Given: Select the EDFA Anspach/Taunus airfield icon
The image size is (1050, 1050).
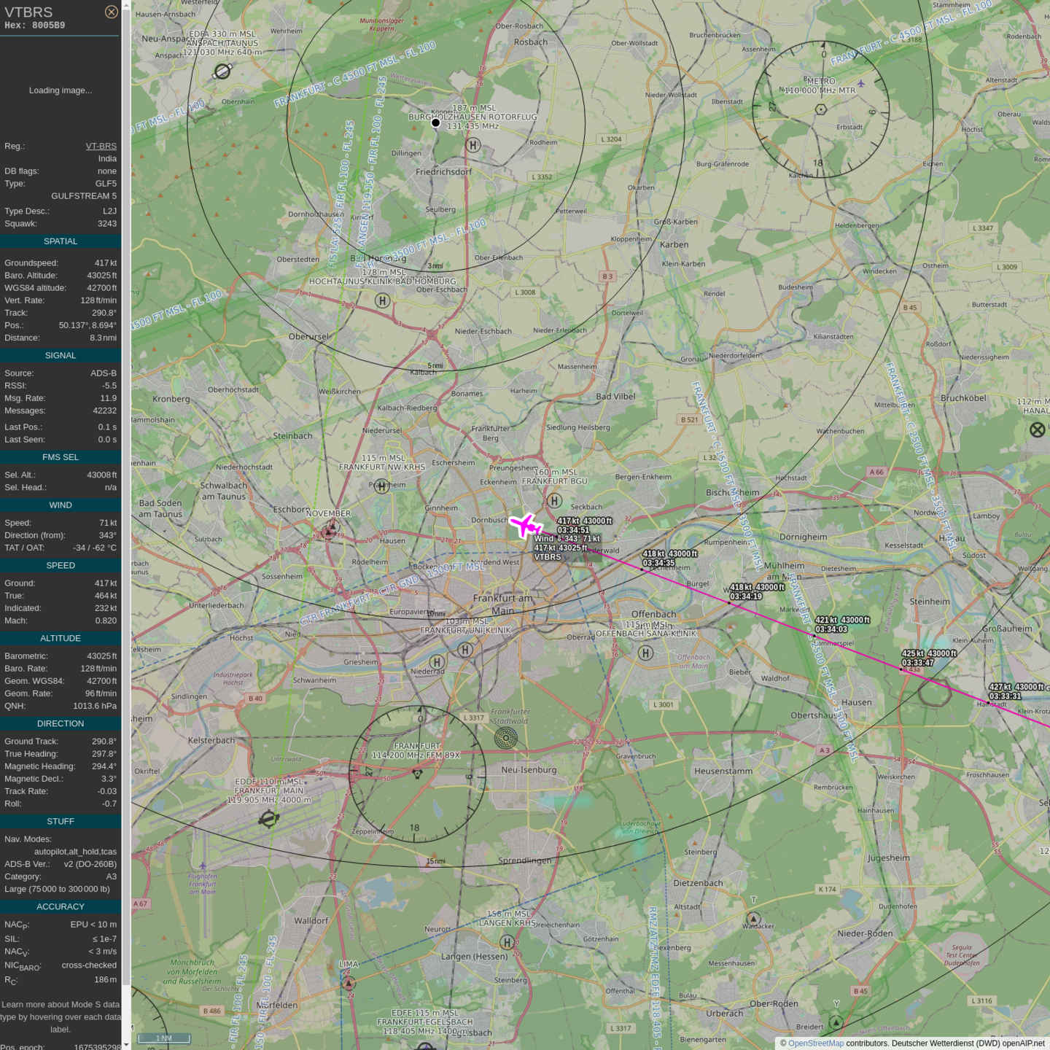Looking at the screenshot, I should (x=222, y=71).
